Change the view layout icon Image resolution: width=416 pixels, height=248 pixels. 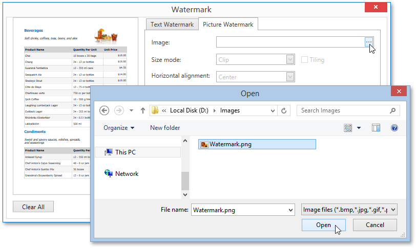pos(348,128)
